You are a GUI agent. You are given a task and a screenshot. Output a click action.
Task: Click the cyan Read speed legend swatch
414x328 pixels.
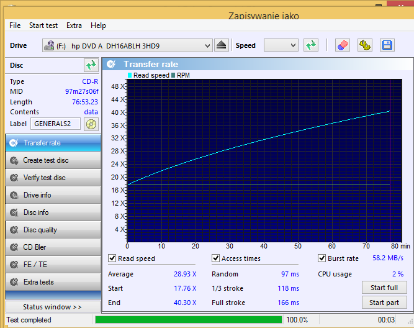click(130, 75)
